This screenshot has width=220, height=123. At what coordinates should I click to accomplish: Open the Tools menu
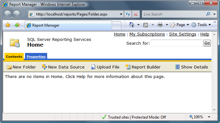[x=201, y=25]
